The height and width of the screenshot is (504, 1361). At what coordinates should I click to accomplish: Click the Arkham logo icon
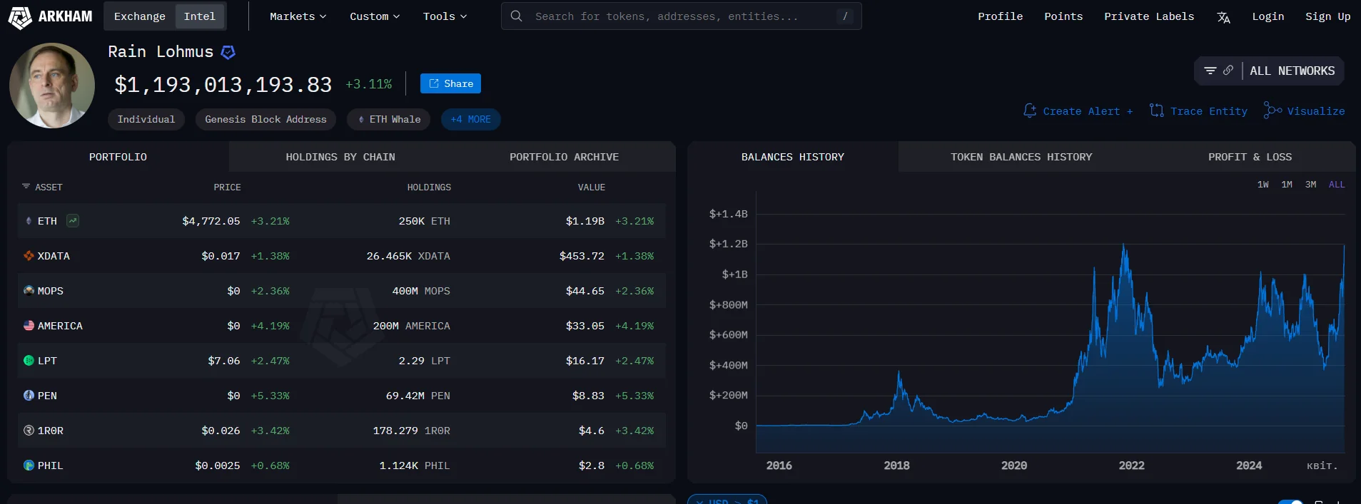point(20,17)
